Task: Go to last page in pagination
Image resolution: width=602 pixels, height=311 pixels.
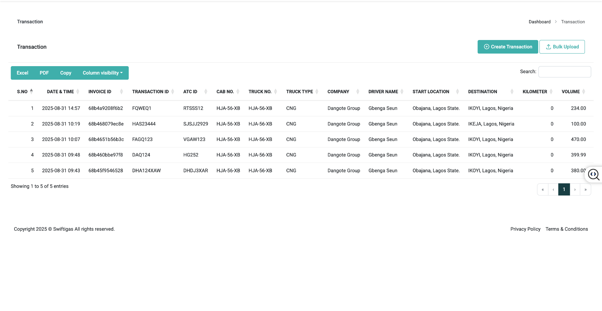Action: click(x=585, y=190)
